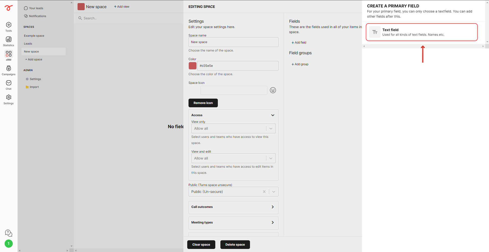Click Space Icon input field
The width and height of the screenshot is (489, 252).
tap(234, 90)
